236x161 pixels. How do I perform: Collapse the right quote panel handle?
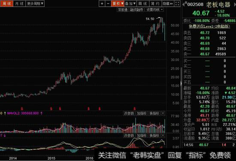181,83
